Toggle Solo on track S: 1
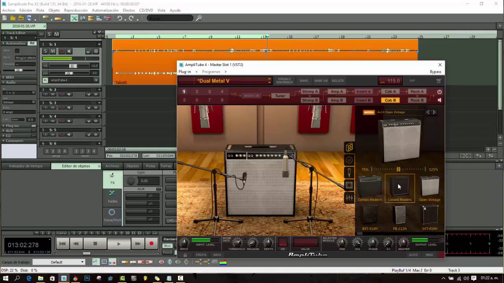The width and height of the screenshot is (504, 283). tap(45, 51)
